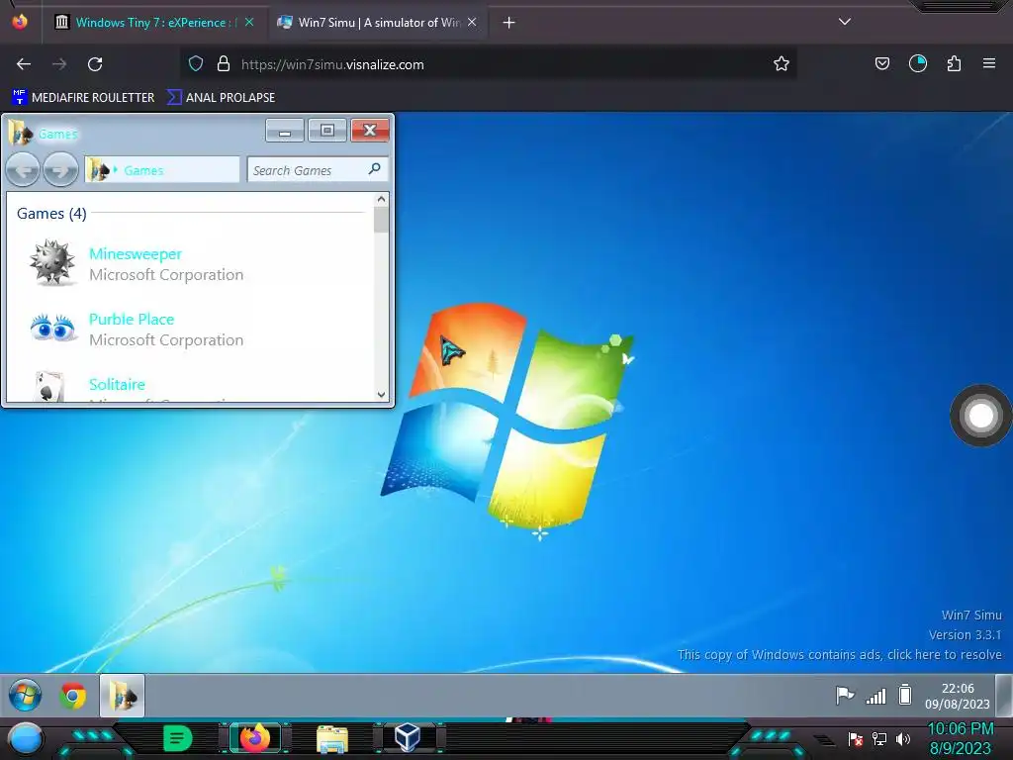Open host Start orb in bottom taskbar
This screenshot has width=1013, height=760.
pos(25,738)
